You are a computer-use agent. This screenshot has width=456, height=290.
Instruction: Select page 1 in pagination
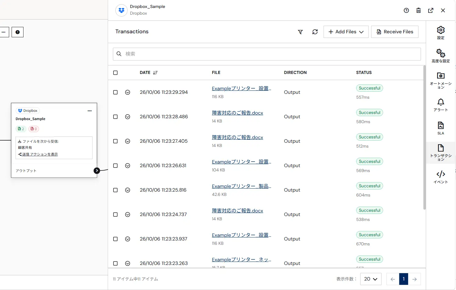coord(404,279)
